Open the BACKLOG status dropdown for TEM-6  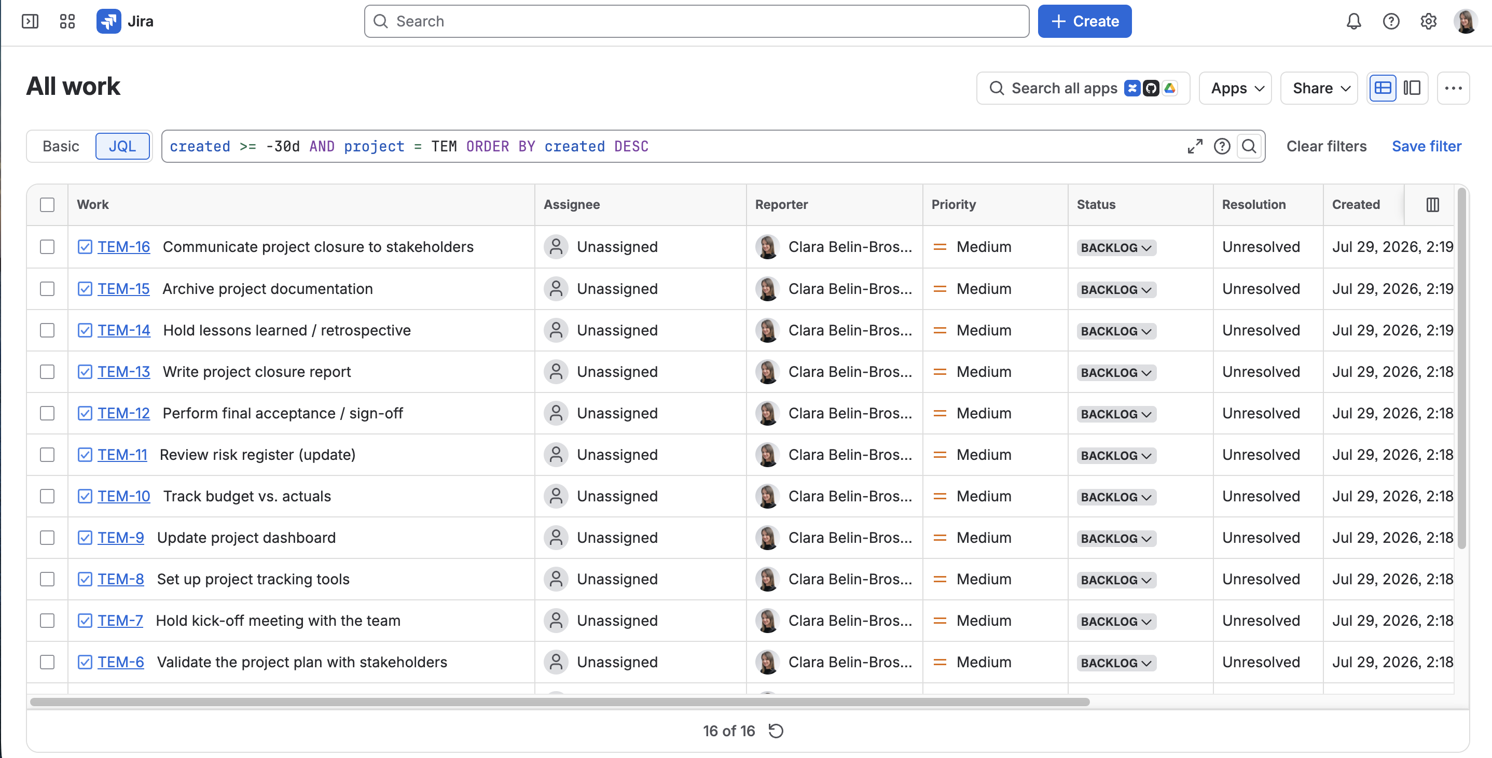point(1116,663)
